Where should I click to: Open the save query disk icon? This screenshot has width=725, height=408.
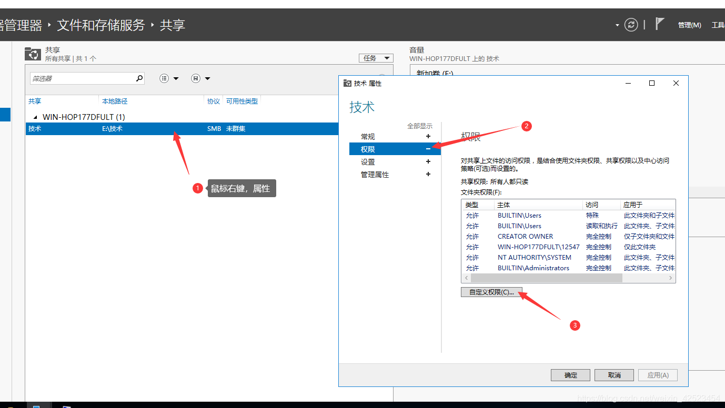pyautogui.click(x=196, y=78)
